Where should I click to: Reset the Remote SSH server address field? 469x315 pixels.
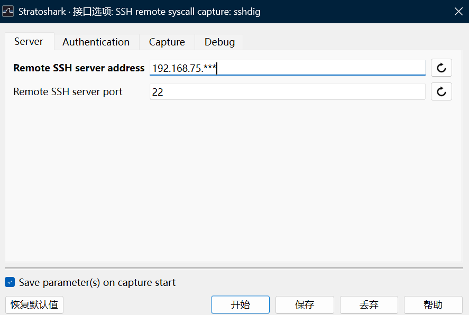[441, 68]
